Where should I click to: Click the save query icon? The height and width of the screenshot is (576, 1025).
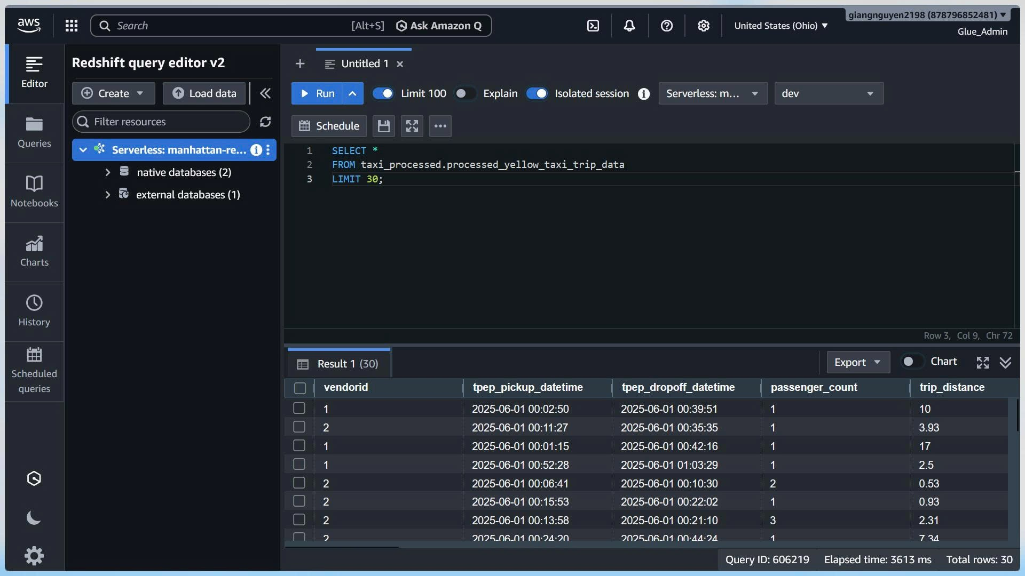[x=383, y=126]
